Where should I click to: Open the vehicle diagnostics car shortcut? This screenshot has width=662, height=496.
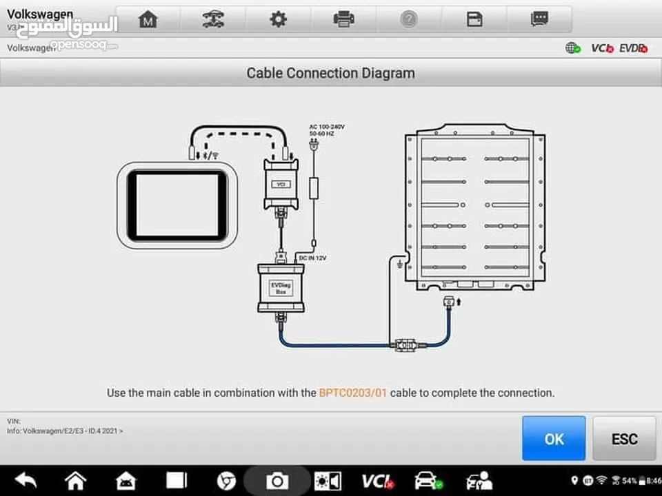point(428,481)
